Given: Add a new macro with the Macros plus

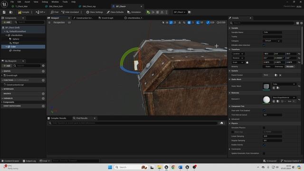Looking at the screenshot, I should click(43, 94).
